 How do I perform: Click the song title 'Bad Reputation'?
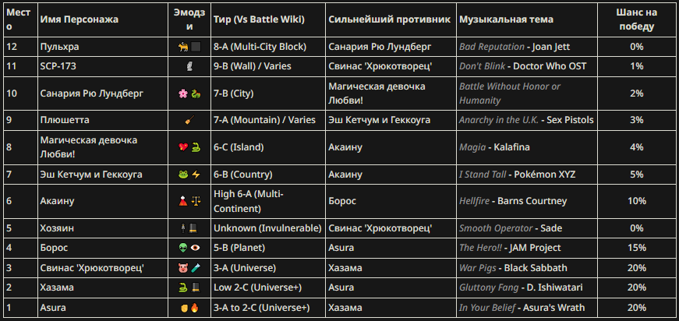[492, 47]
